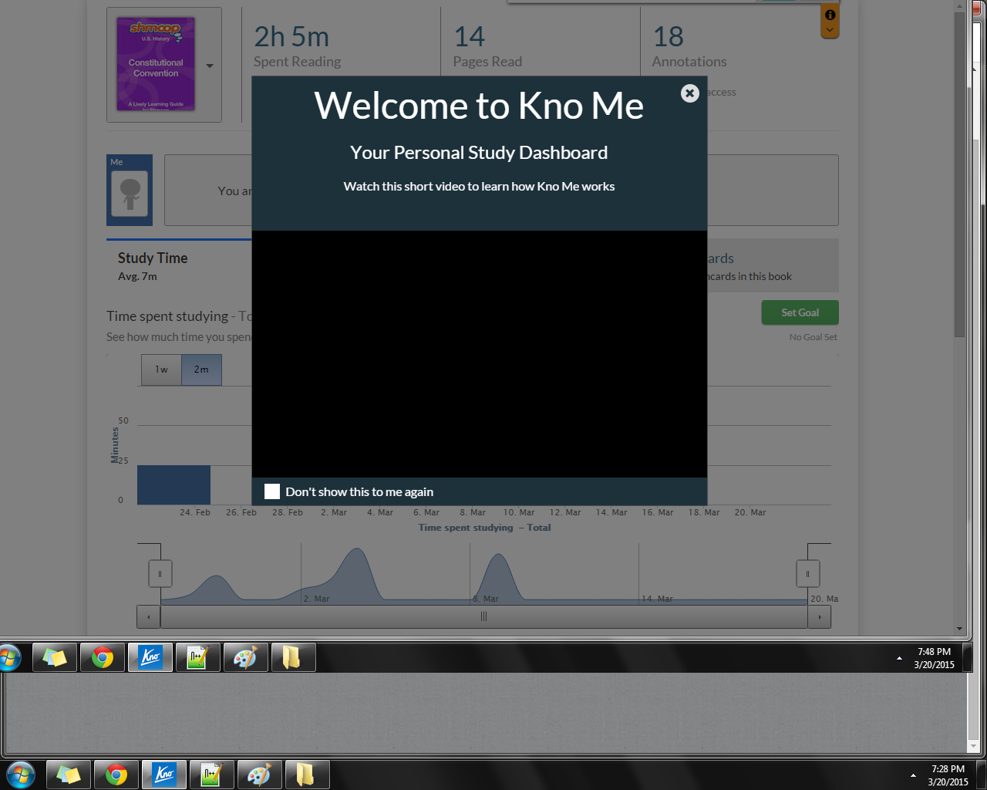Viewport: 987px width, 790px height.
Task: Toggle the Time spent studying – Total legend
Action: point(484,528)
